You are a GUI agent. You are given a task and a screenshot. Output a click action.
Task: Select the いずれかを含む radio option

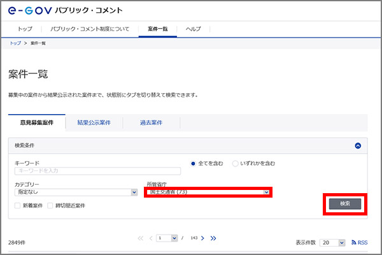click(235, 163)
